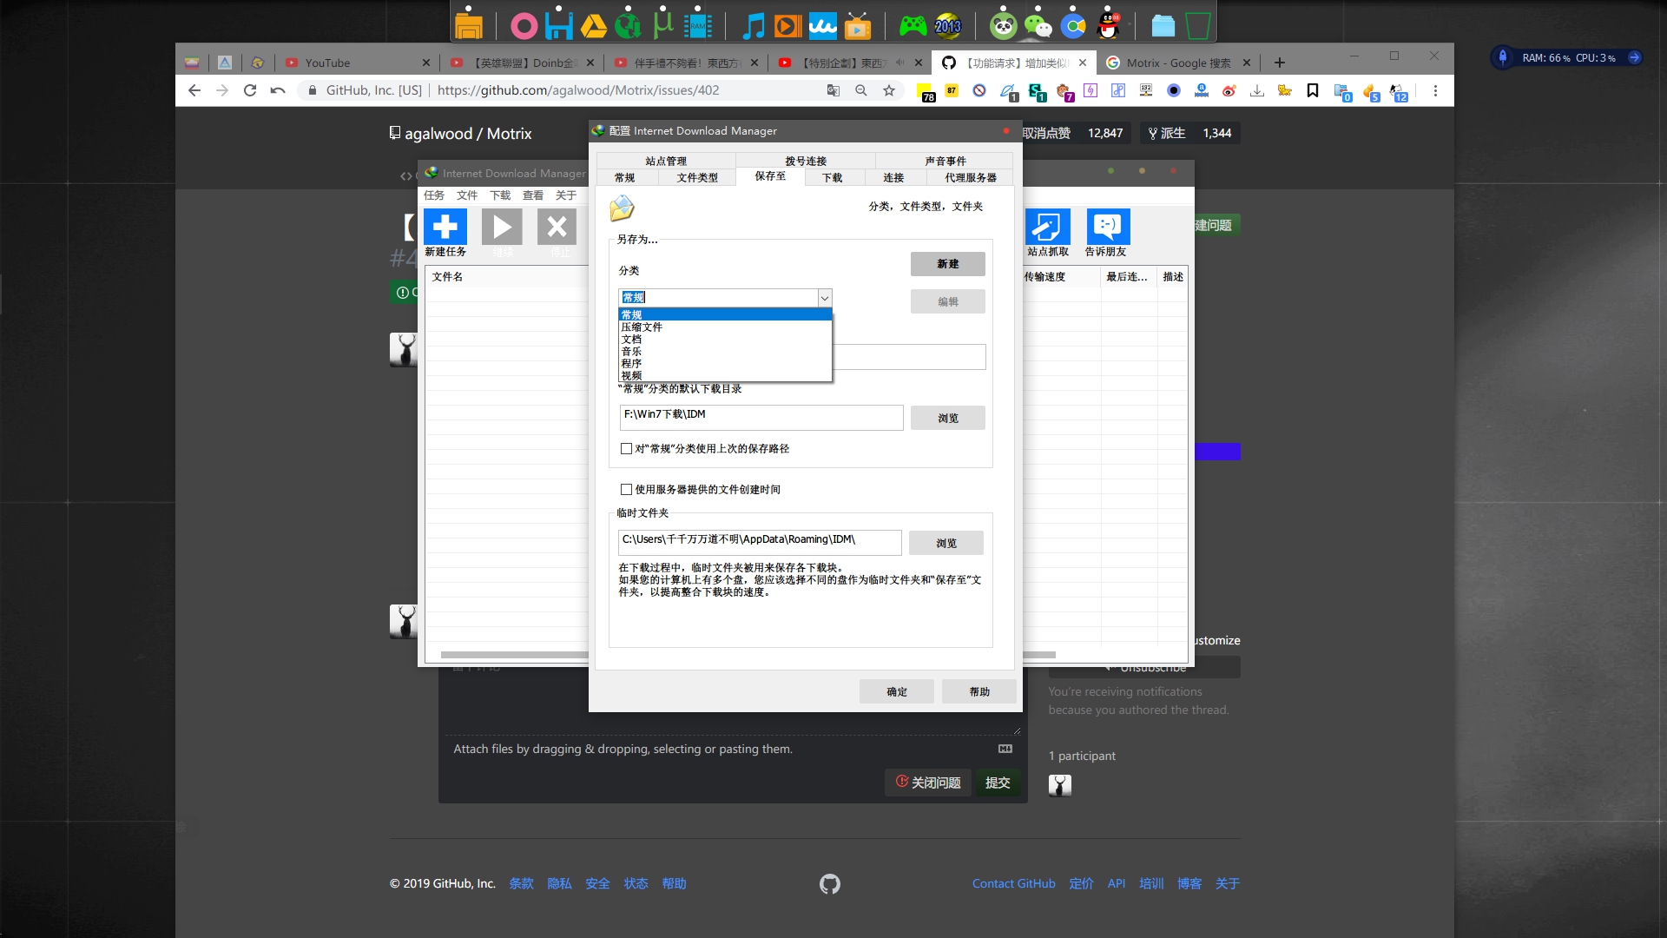This screenshot has width=1667, height=938.
Task: Select 程序 from the category list
Action: pyautogui.click(x=725, y=364)
